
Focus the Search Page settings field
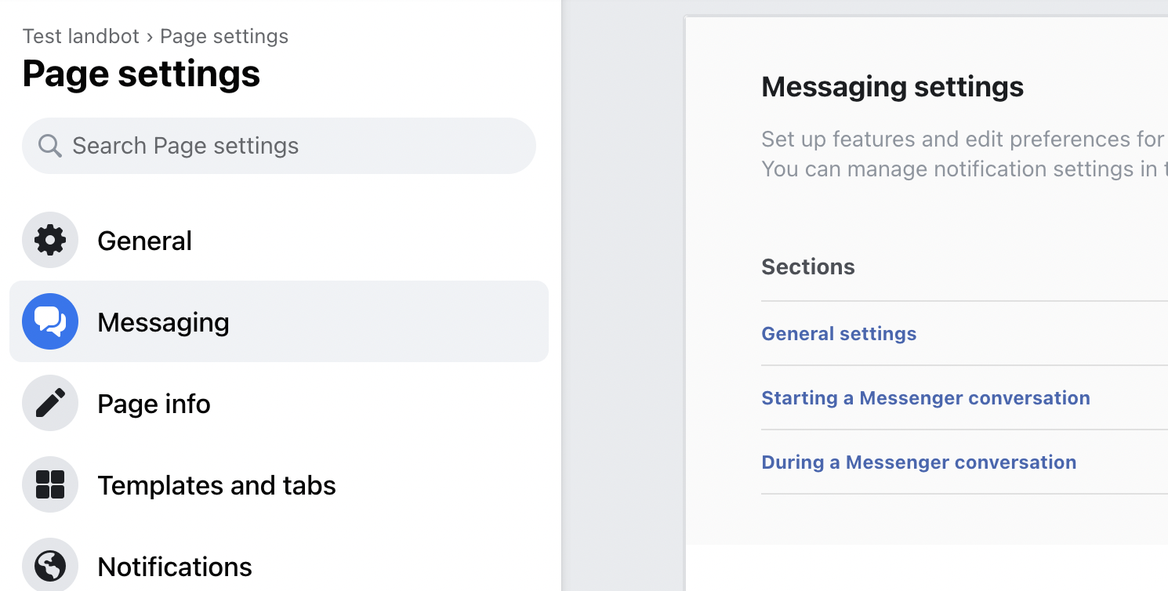[279, 146]
